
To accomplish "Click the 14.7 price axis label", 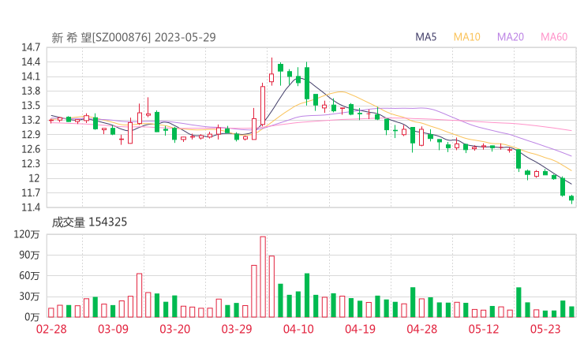I will 31,47.
